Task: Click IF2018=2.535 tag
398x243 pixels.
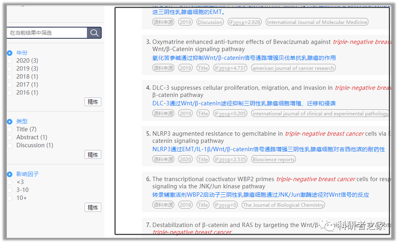Action: [230, 160]
